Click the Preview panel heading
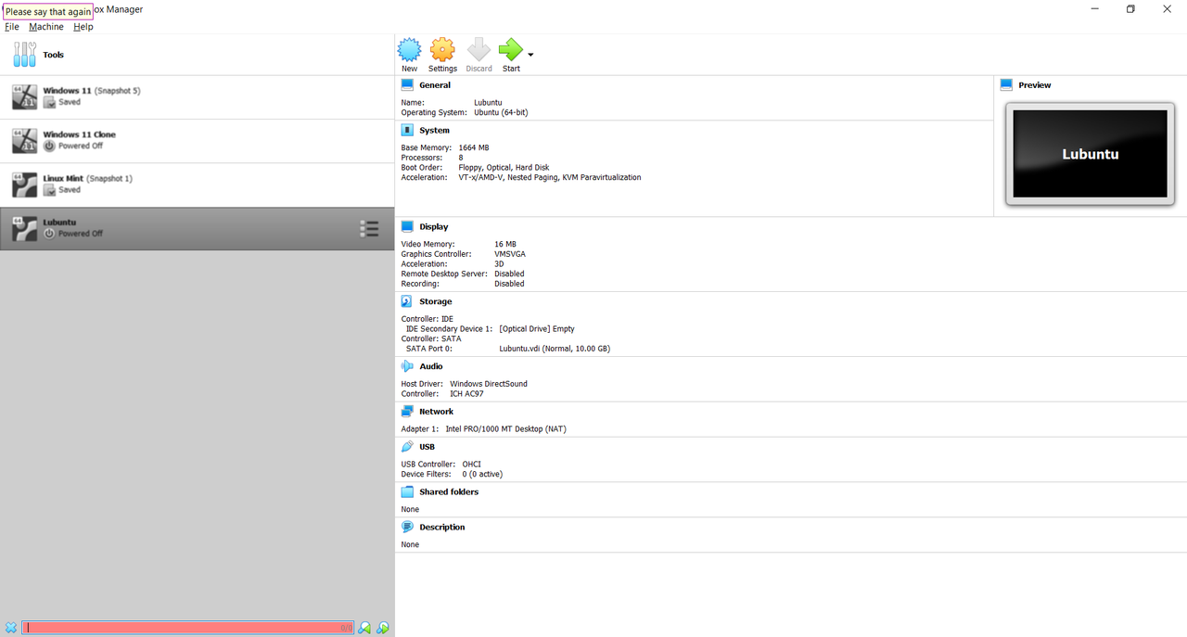This screenshot has width=1187, height=637. [x=1035, y=85]
